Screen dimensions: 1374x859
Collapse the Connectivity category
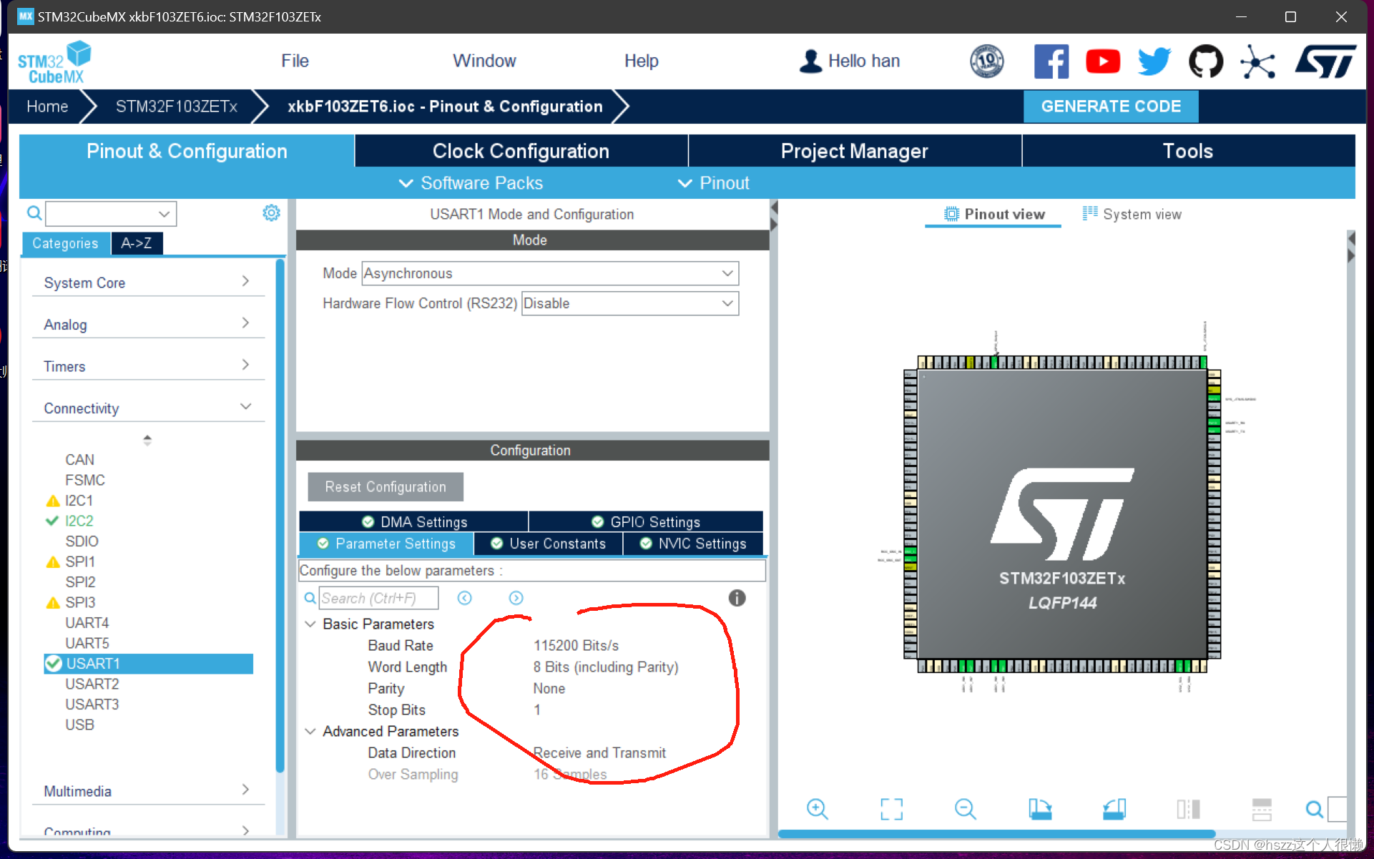[x=148, y=408]
